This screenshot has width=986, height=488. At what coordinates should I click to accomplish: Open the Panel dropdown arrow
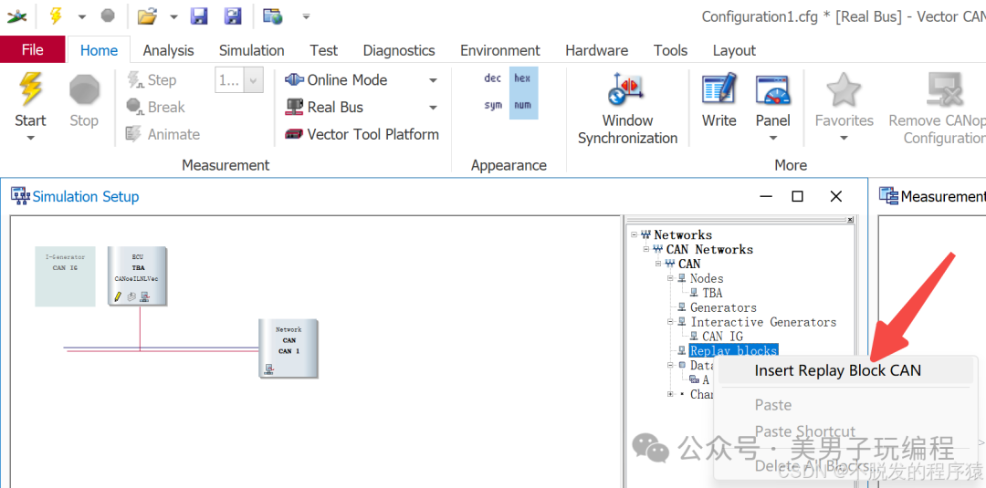tap(773, 138)
